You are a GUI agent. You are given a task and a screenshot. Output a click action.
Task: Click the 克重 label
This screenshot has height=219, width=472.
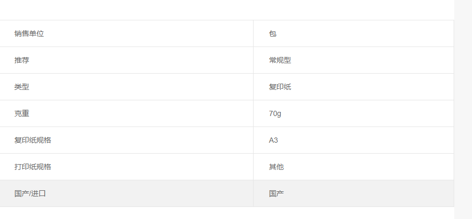21,113
